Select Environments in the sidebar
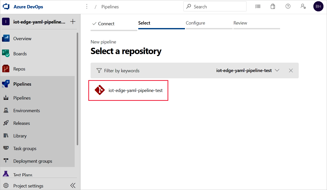 pyautogui.click(x=26, y=110)
